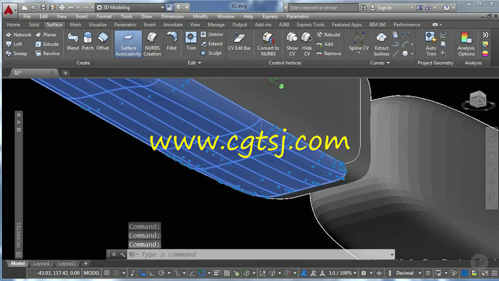Switch to the Layout2 tab
The height and width of the screenshot is (281, 499).
[x=67, y=263]
